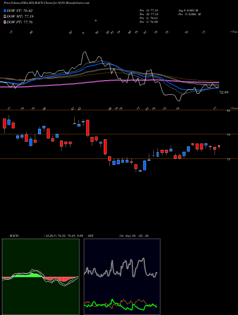Select the 'DOW ST: 76.42' legend text
Viewport: 238px width, 315px height.
tap(20, 10)
